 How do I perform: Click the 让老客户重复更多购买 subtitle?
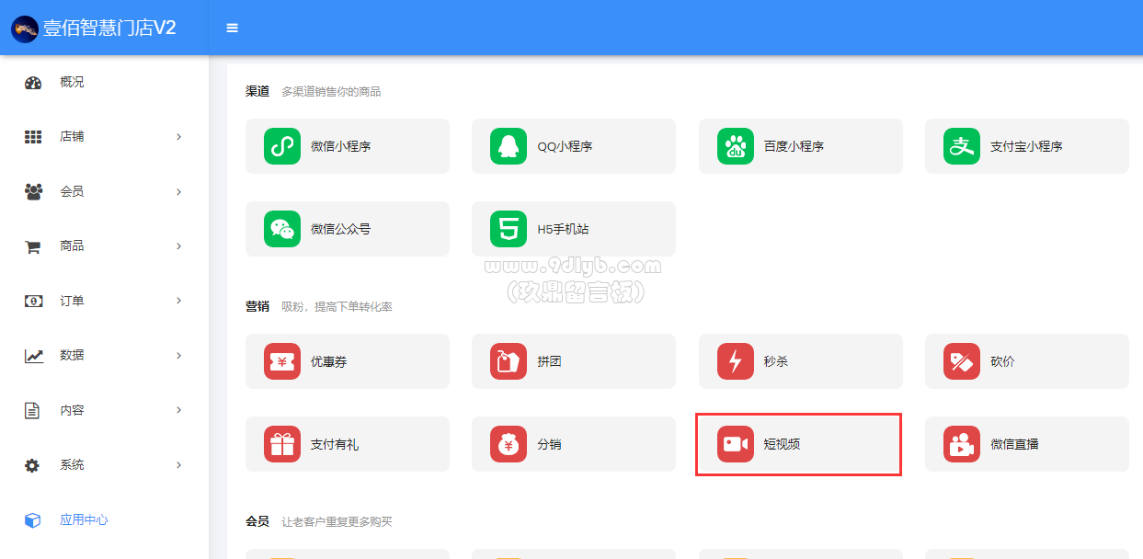[x=337, y=522]
